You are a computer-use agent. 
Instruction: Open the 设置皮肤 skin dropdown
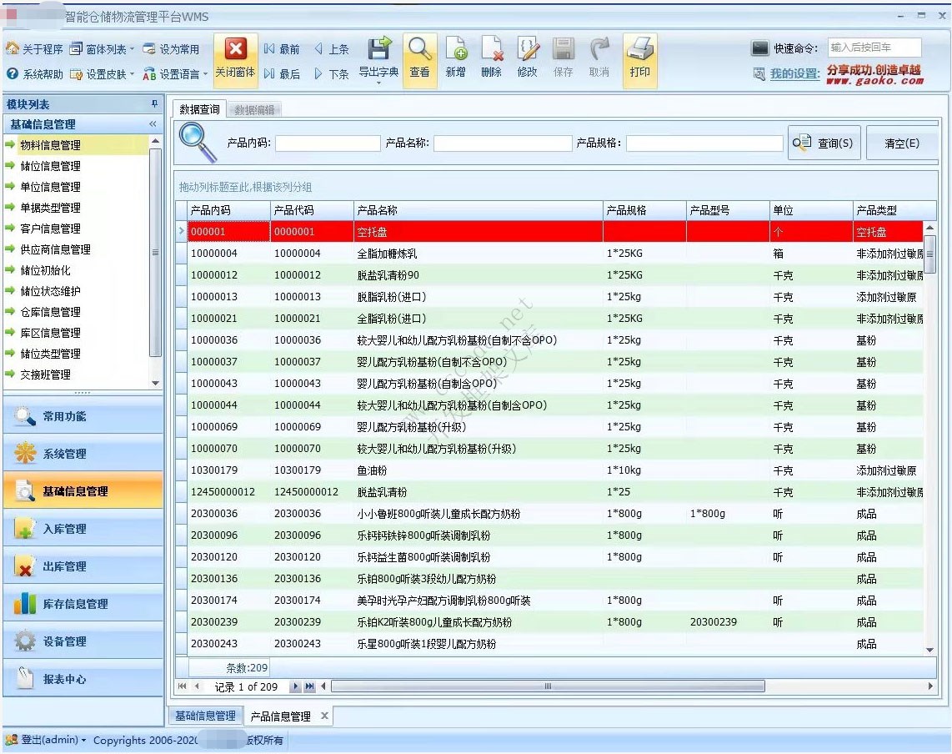coord(102,74)
